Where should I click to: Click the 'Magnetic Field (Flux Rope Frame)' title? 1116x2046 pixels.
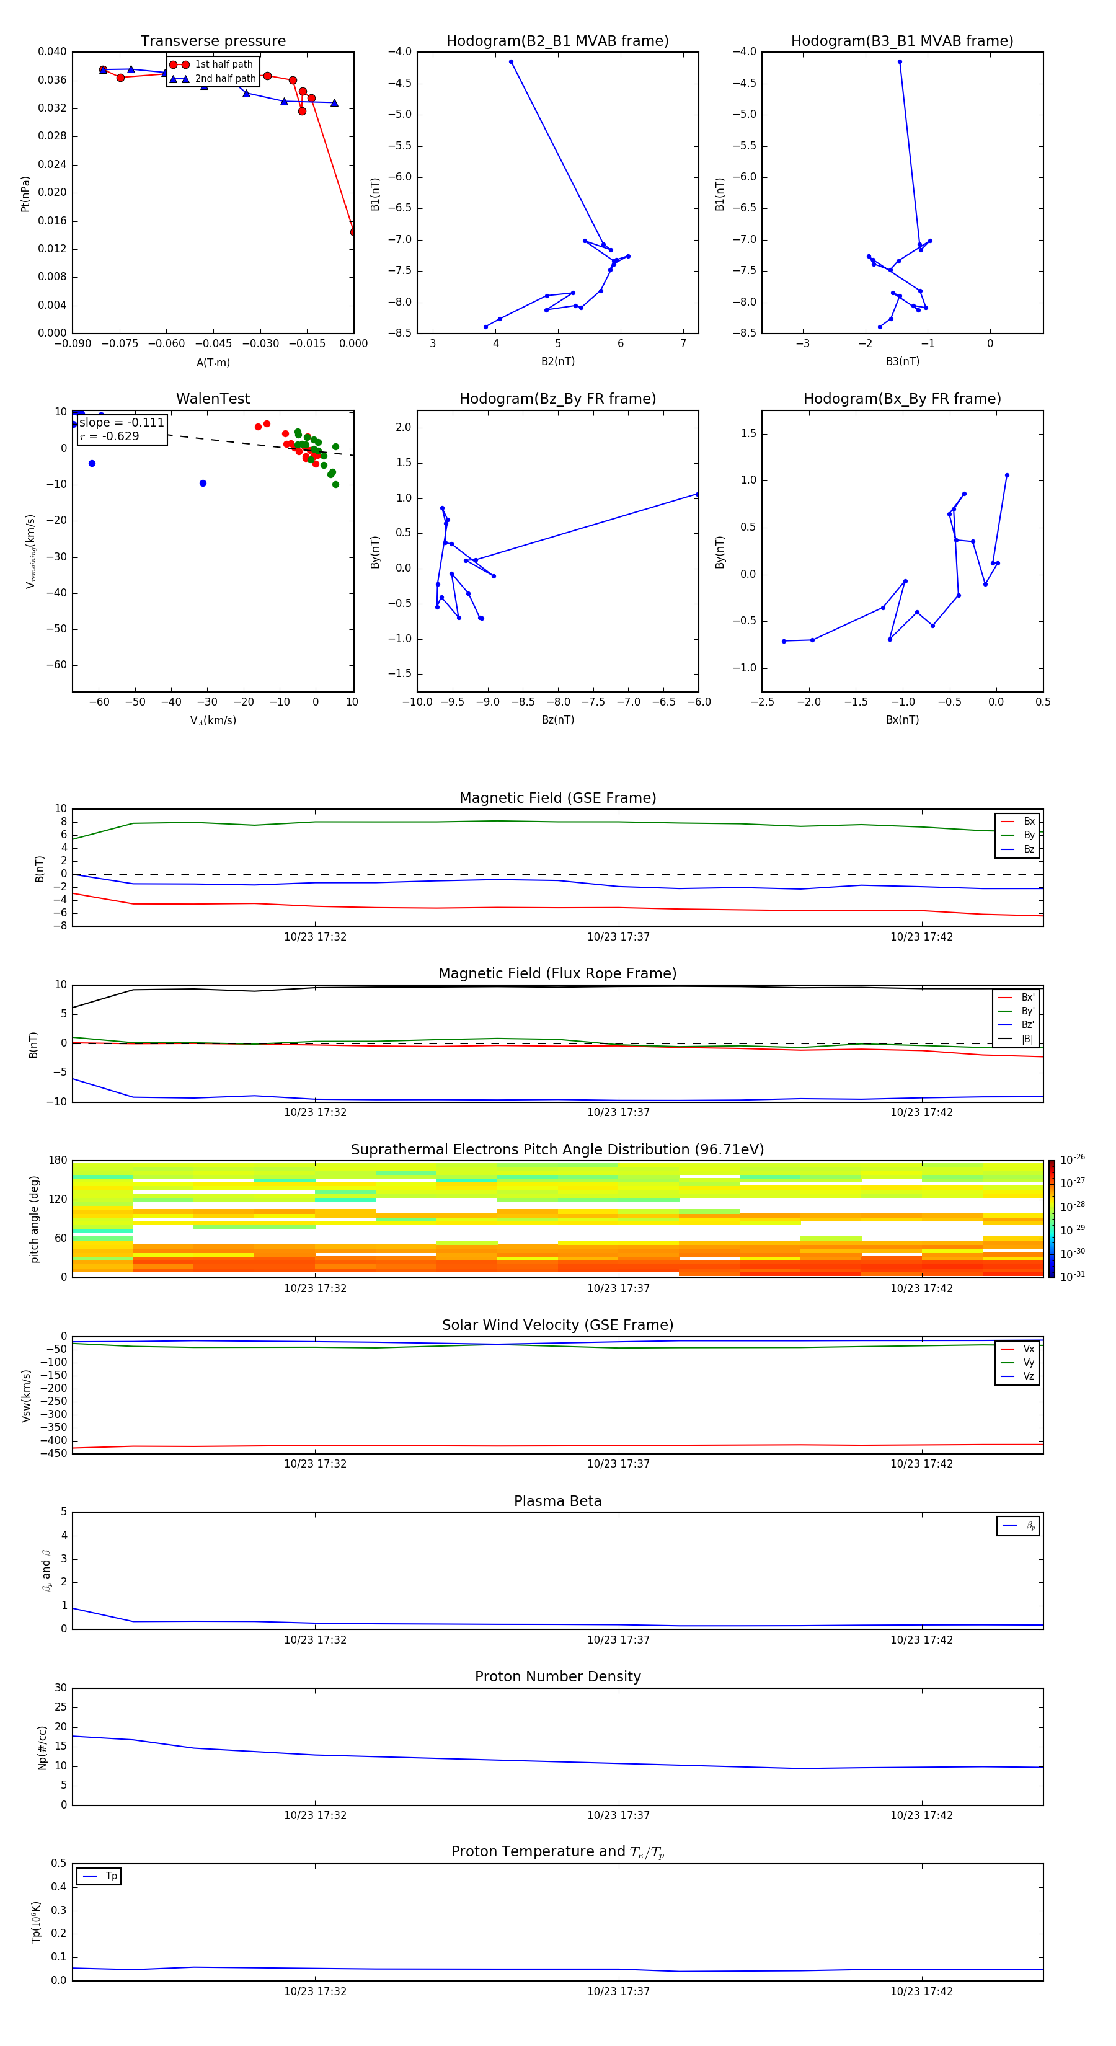(557, 974)
